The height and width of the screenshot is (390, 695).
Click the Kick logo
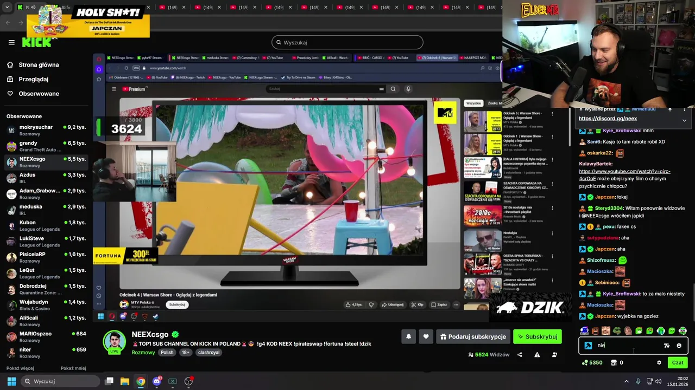point(36,42)
